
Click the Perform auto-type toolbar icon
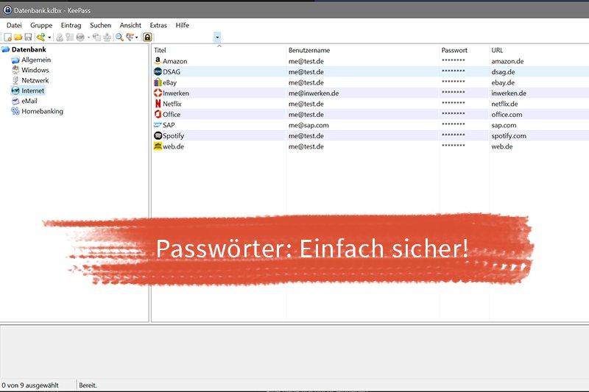pyautogui.click(x=107, y=37)
